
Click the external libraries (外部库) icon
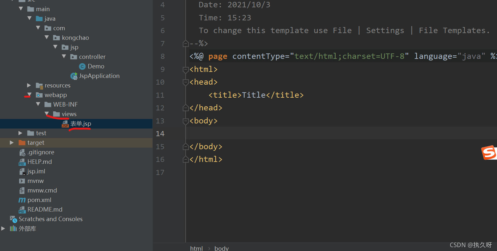13,229
